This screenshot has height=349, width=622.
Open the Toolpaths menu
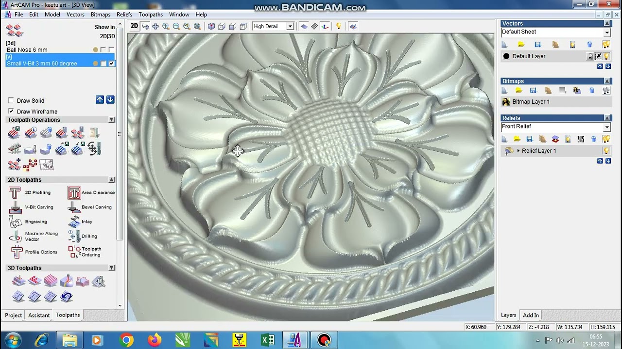[151, 15]
